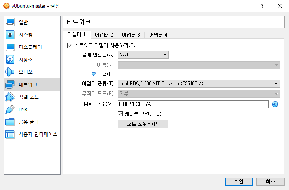Viewport: 289px width, 190px height.
Task: Select the 오디오 speaker icon
Action: (10, 72)
